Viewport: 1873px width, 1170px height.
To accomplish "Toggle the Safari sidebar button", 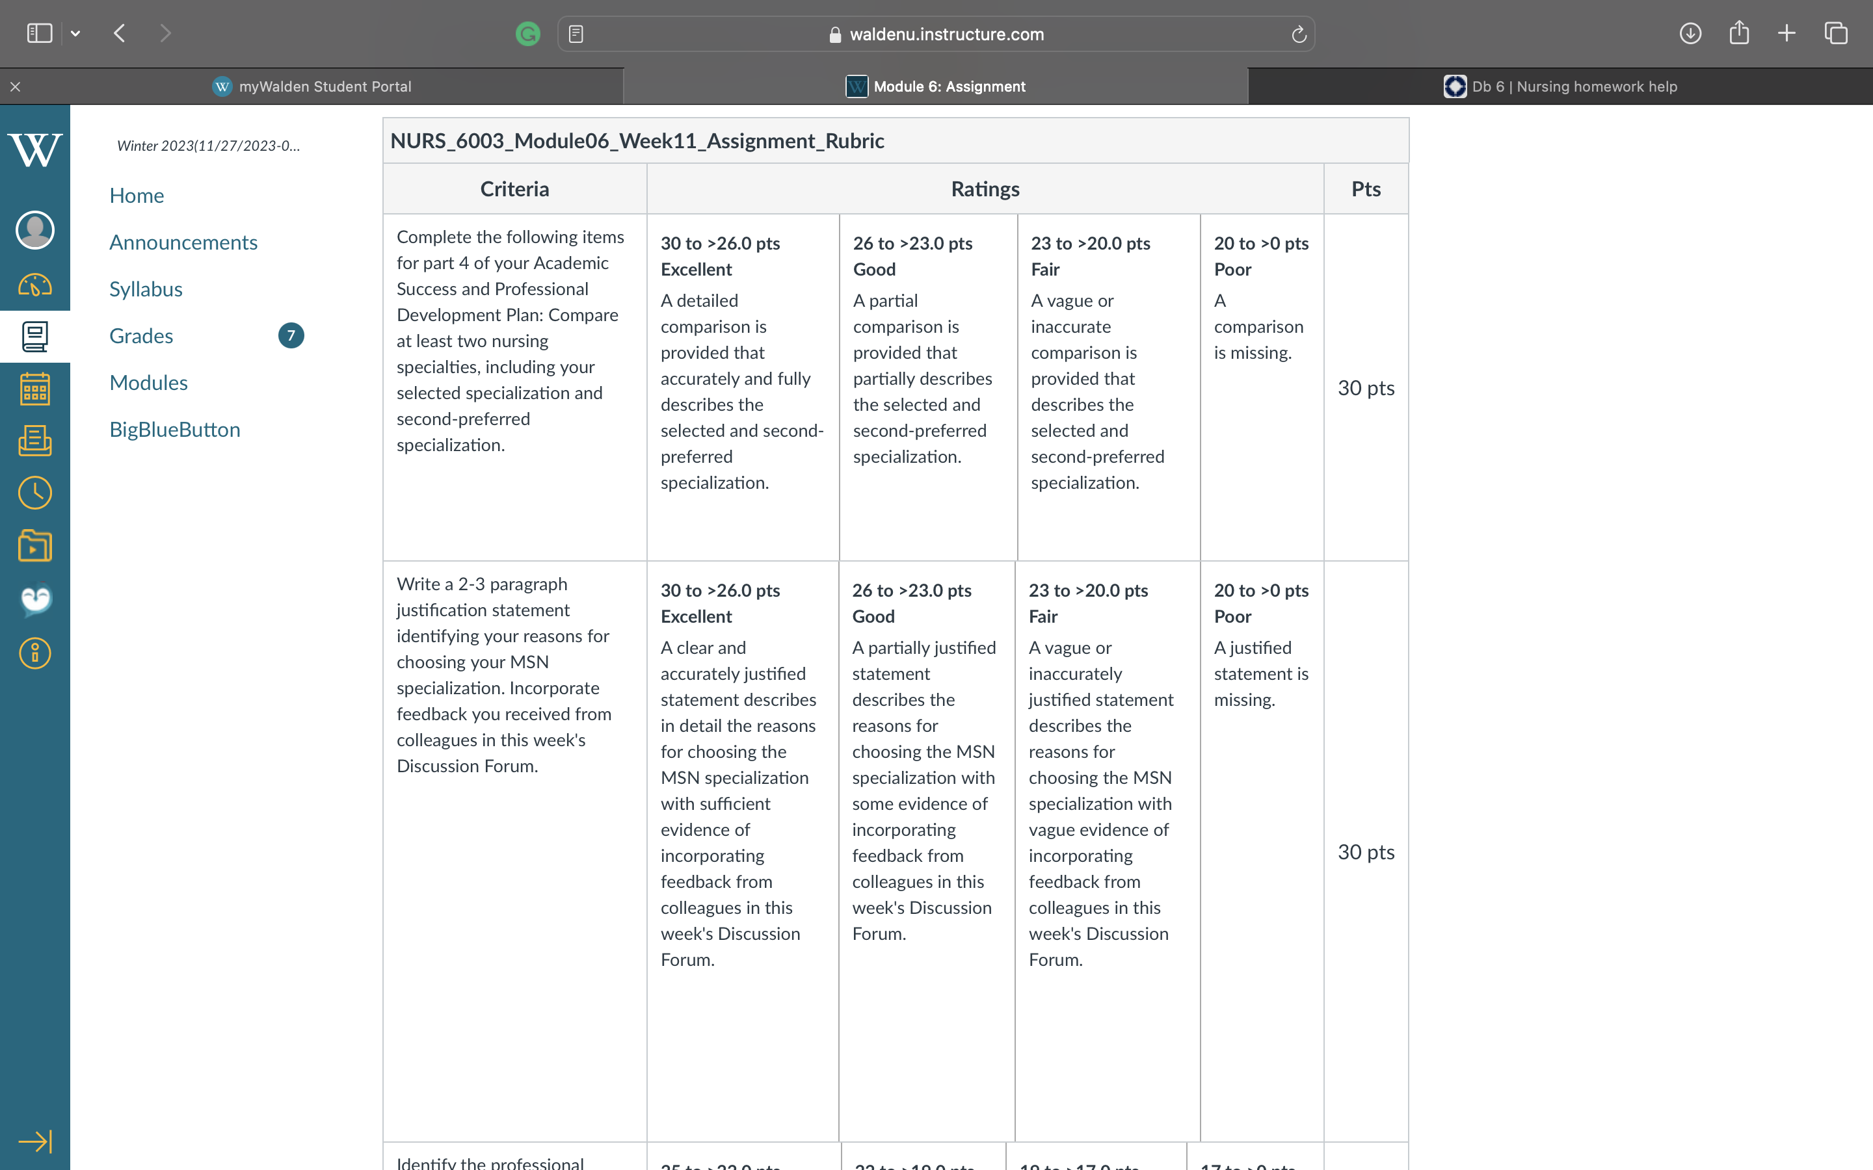I will point(40,33).
